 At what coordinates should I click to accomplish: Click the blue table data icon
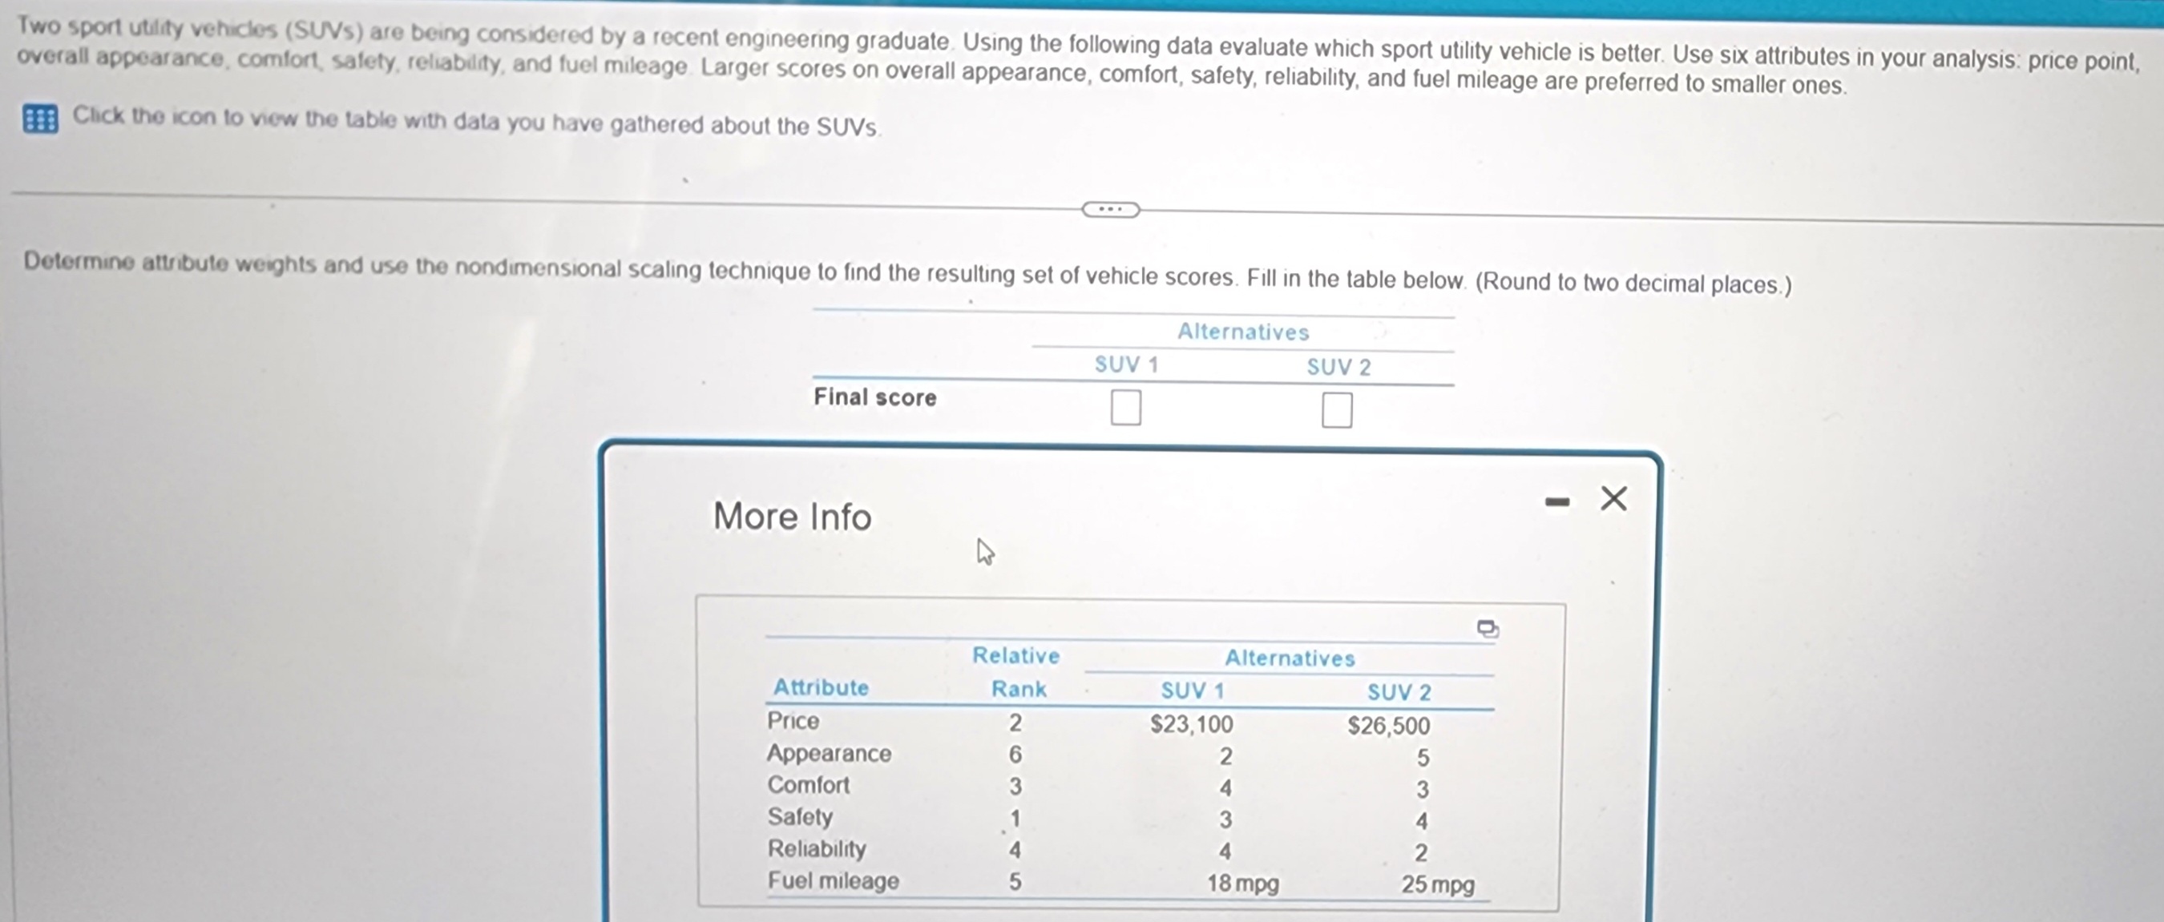(40, 119)
